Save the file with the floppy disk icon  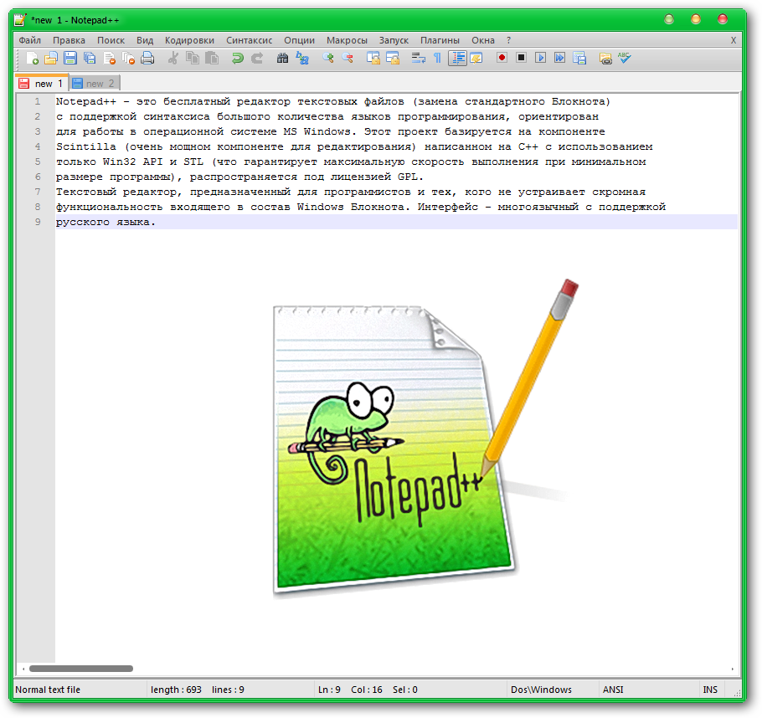pyautogui.click(x=70, y=59)
